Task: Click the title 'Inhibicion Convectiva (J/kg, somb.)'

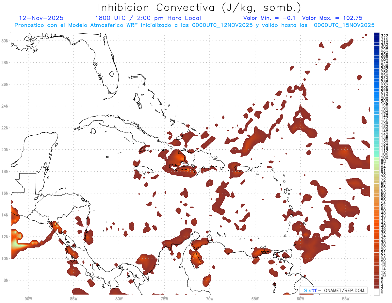Action: (x=200, y=8)
